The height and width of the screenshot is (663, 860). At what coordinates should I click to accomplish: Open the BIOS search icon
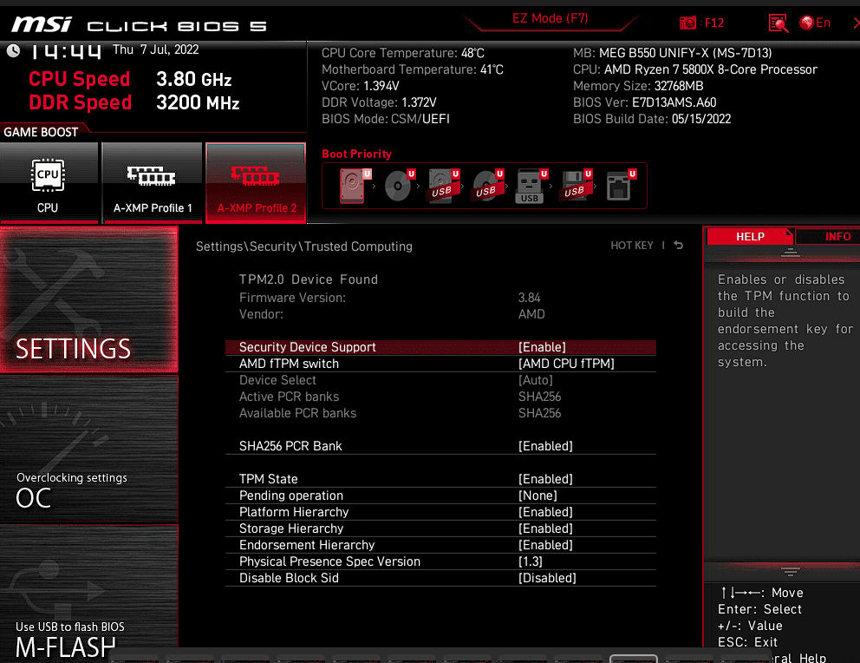[x=779, y=23]
